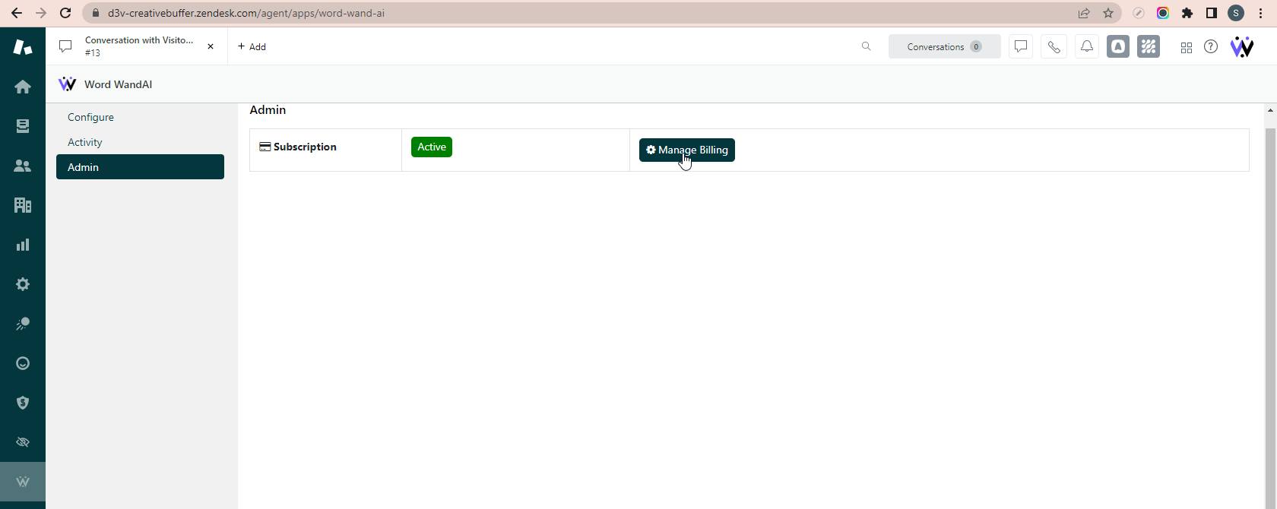The image size is (1277, 509).
Task: Open Zendesk products grid icon
Action: coord(1186,47)
